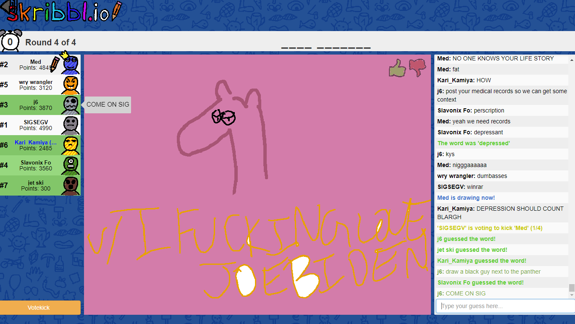The height and width of the screenshot is (324, 575).
Task: Select player name 'Med' in scoreboard
Action: coord(36,62)
